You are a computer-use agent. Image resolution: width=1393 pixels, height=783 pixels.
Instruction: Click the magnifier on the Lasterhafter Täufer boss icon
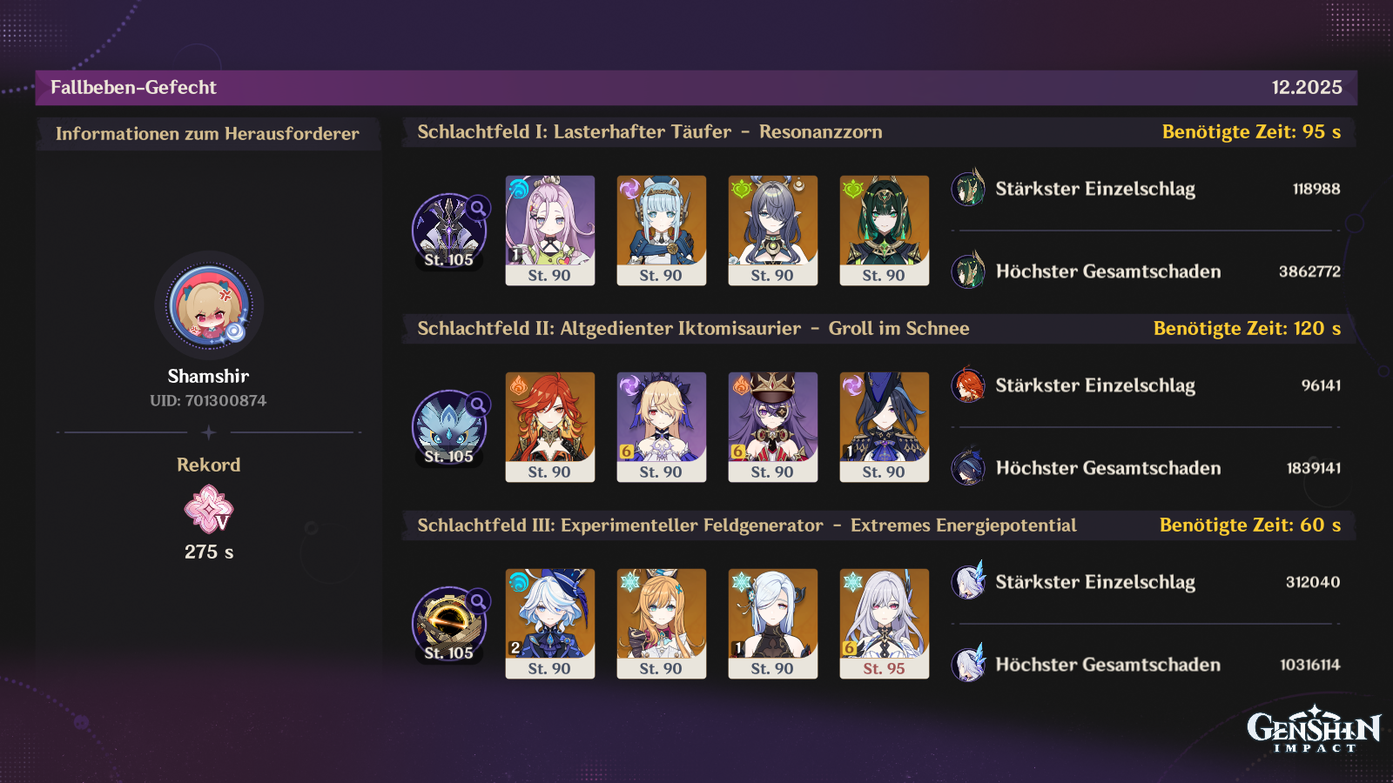478,208
